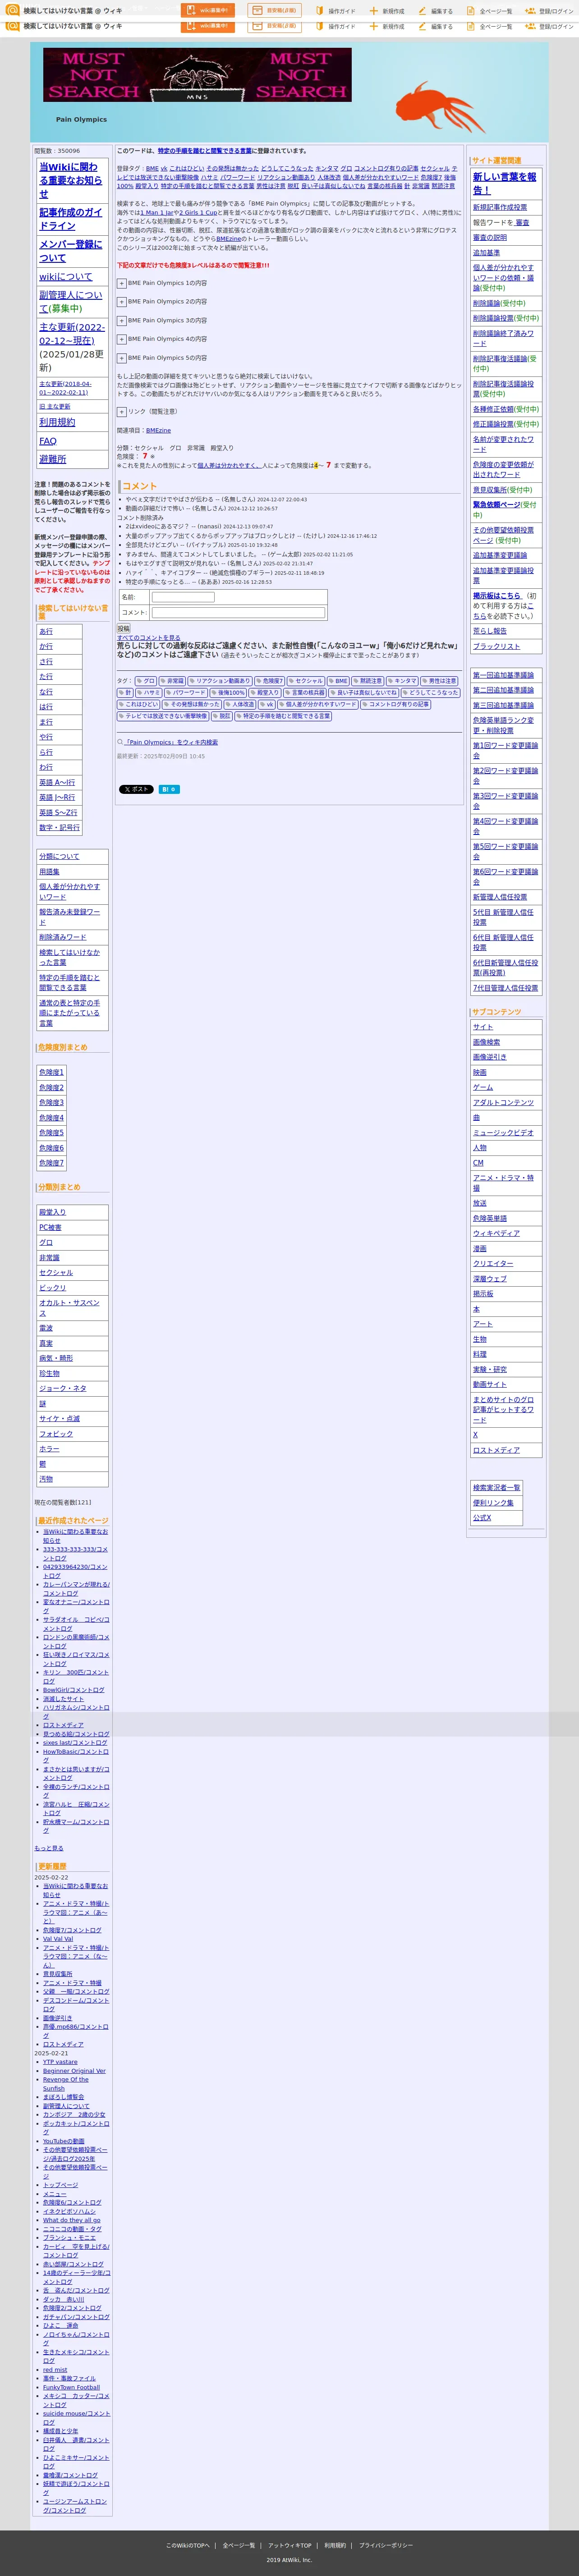Image resolution: width=579 pixels, height=2576 pixels.
Task: Select the 危険度7 tag
Action: [270, 681]
